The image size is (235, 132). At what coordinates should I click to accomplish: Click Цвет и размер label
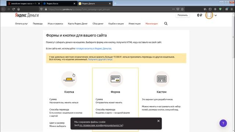coord(57,123)
